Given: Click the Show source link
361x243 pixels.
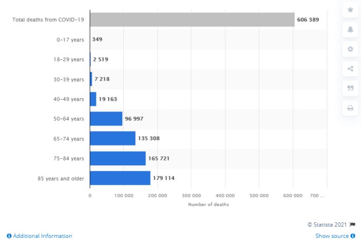Looking at the screenshot, I should [332, 236].
